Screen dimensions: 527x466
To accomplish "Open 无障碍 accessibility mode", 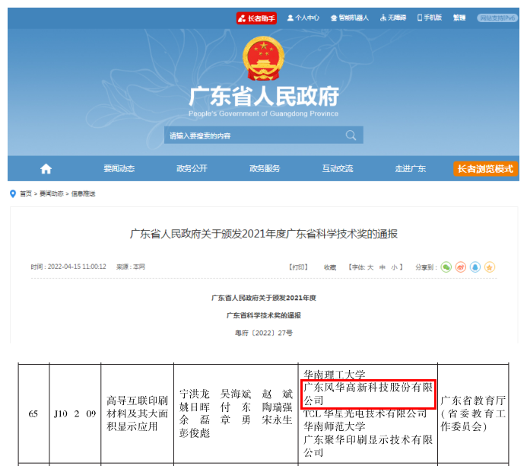I will pyautogui.click(x=393, y=18).
